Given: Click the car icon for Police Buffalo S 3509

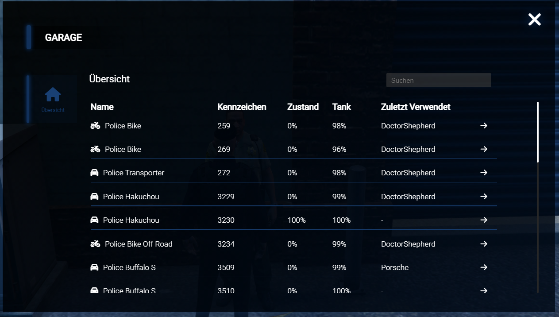Looking at the screenshot, I should [94, 267].
